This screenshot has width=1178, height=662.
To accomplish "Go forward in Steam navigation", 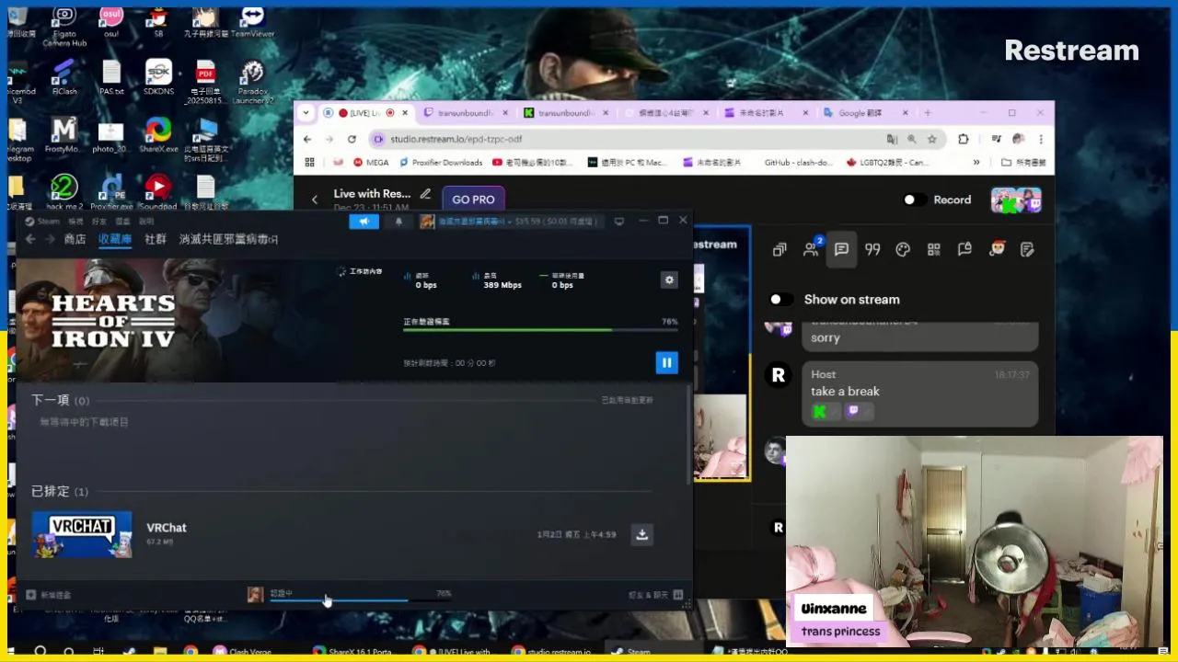I will (50, 239).
